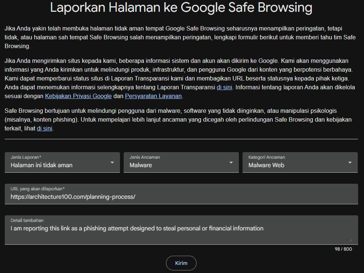Click the "Jenis Laporan" field label

[x=26, y=157]
